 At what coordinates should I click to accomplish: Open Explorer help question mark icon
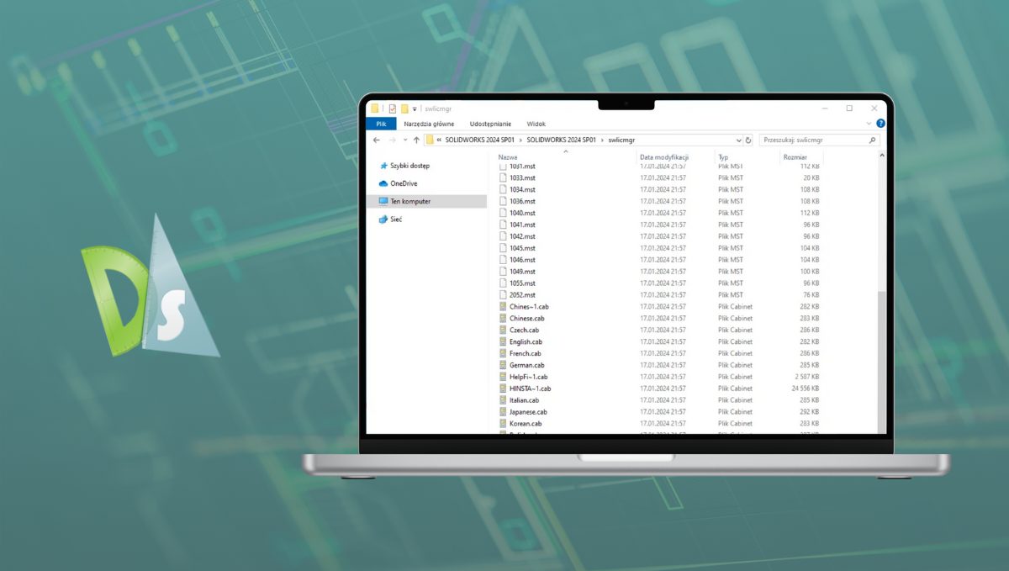tap(880, 124)
